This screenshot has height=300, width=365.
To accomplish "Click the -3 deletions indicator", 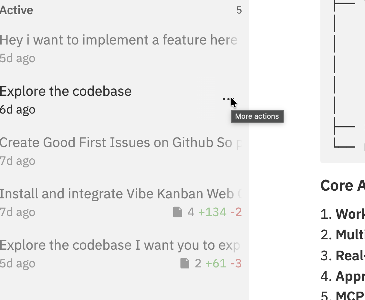I will click(236, 263).
